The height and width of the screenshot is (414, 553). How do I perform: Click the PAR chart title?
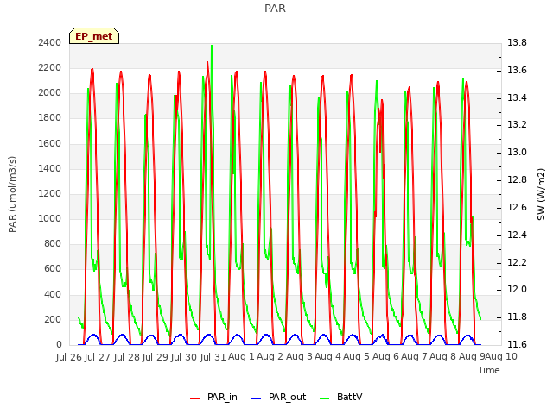pyautogui.click(x=275, y=8)
